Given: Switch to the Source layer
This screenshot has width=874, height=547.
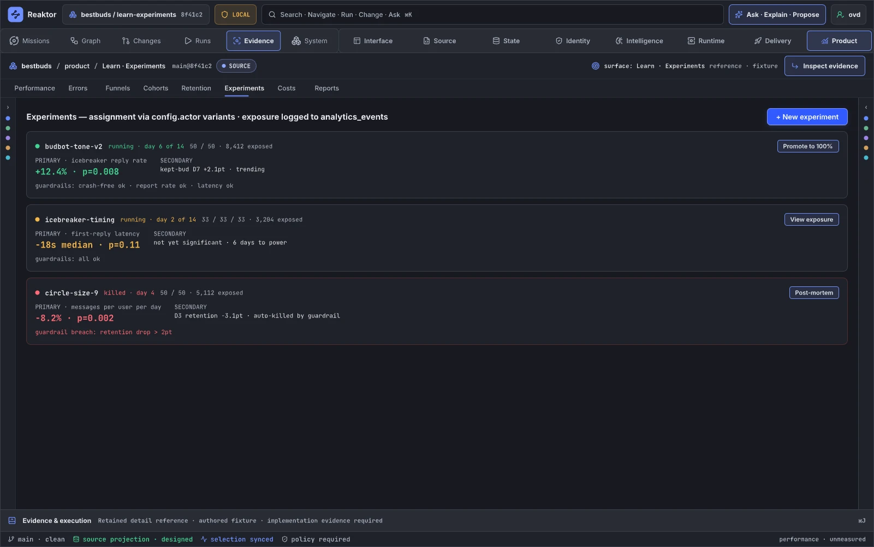Looking at the screenshot, I should (x=439, y=41).
